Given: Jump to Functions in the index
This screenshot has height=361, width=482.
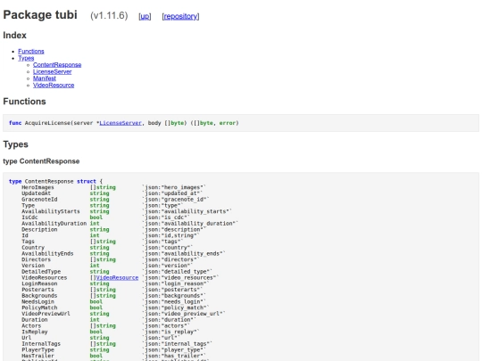Looking at the screenshot, I should 31,52.
